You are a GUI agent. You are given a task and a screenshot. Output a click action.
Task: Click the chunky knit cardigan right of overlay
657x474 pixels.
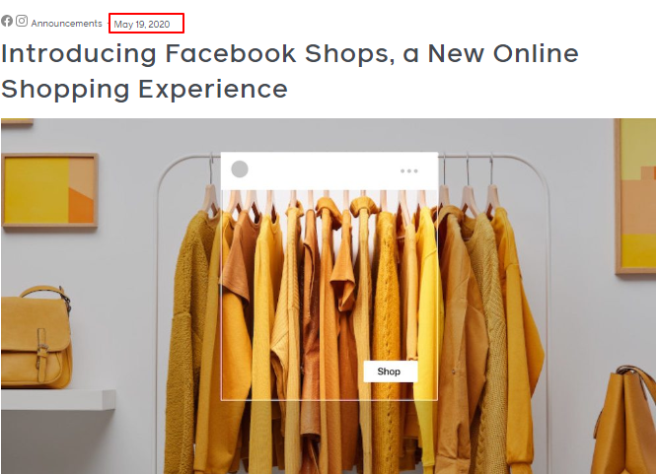point(487,335)
